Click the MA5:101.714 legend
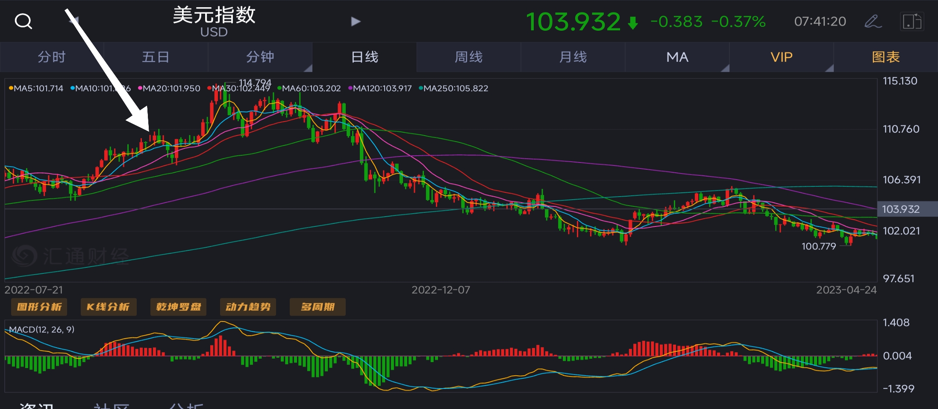This screenshot has width=938, height=409. [x=36, y=88]
